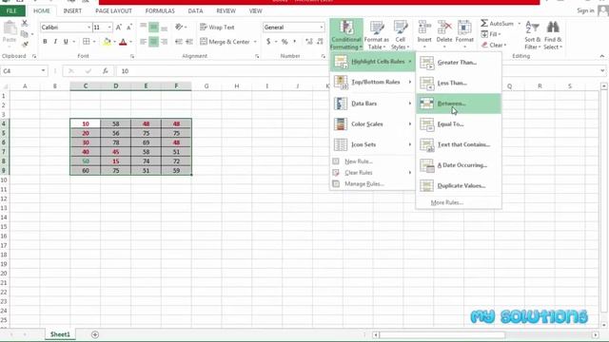
Task: Open the Fill options
Action: click(491, 34)
